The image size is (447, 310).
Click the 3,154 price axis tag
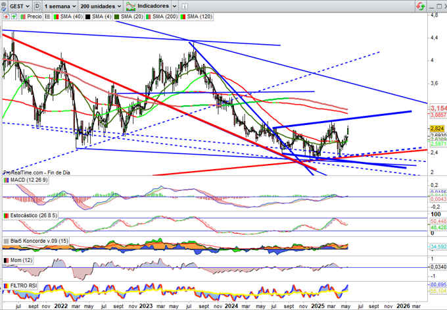click(x=438, y=108)
